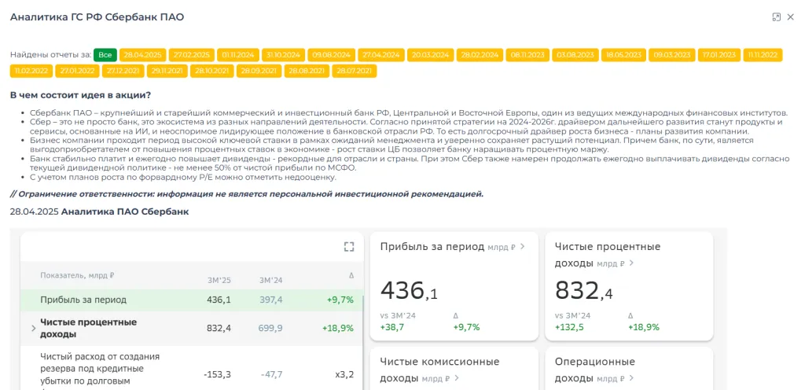805x390 pixels.
Task: Expand the Чистые процентные доходы table row
Action: (x=34, y=329)
